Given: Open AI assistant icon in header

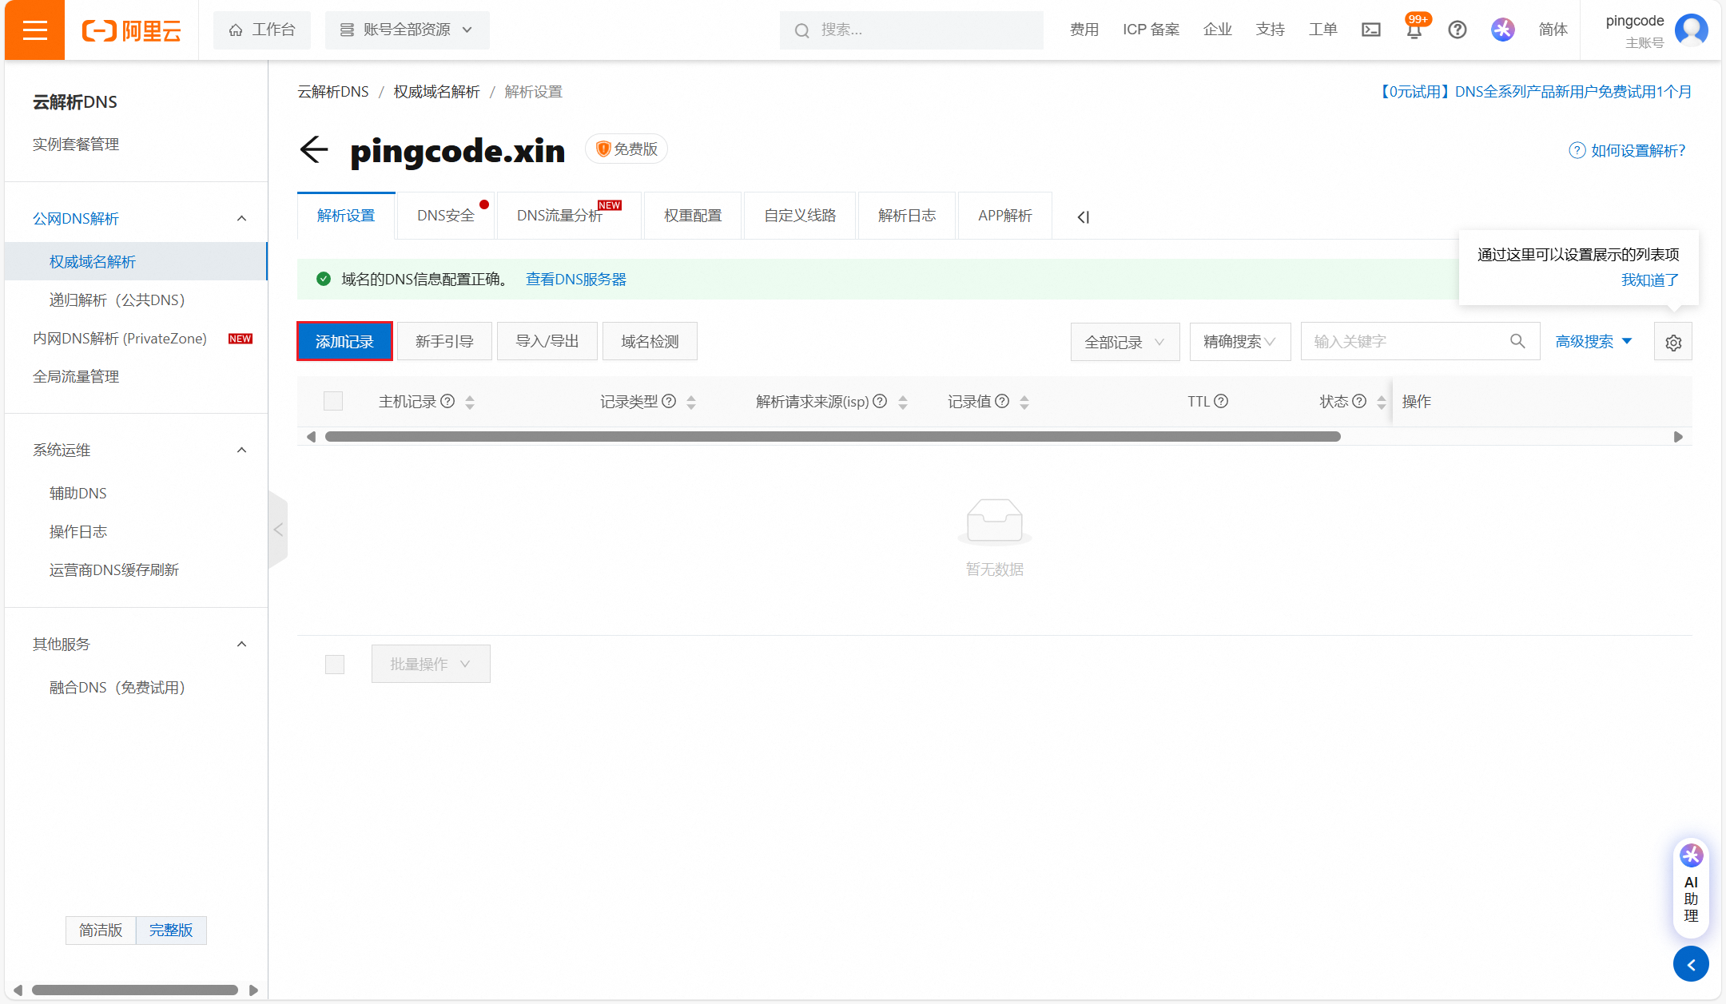Looking at the screenshot, I should coord(1502,30).
